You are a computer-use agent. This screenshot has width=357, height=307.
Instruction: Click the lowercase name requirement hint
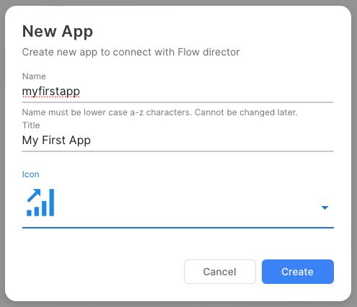coord(159,112)
